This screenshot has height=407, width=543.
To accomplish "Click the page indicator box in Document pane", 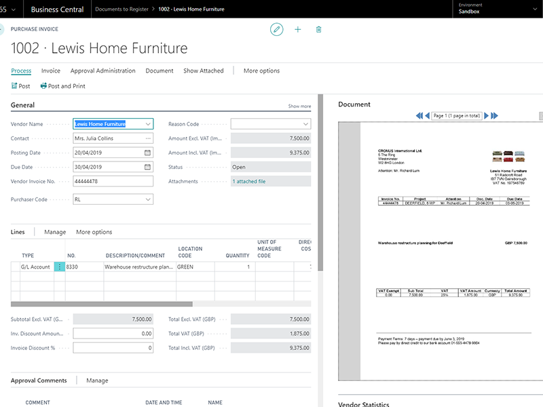I will pyautogui.click(x=457, y=115).
